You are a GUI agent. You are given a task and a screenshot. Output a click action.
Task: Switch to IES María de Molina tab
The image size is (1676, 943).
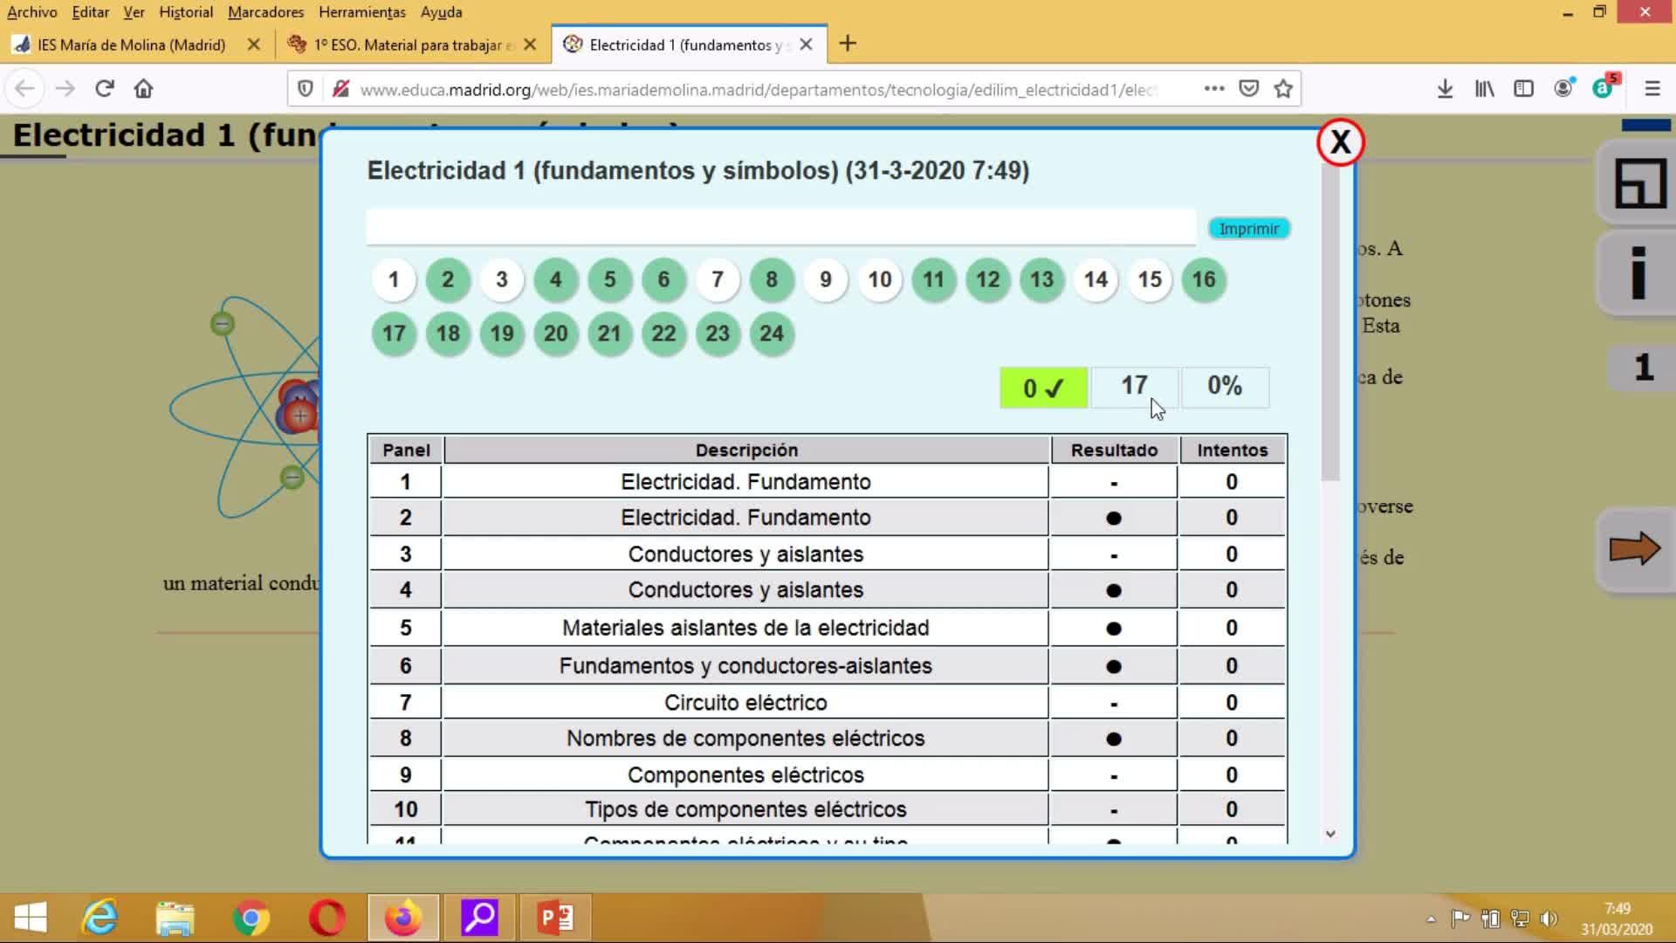pyautogui.click(x=131, y=45)
